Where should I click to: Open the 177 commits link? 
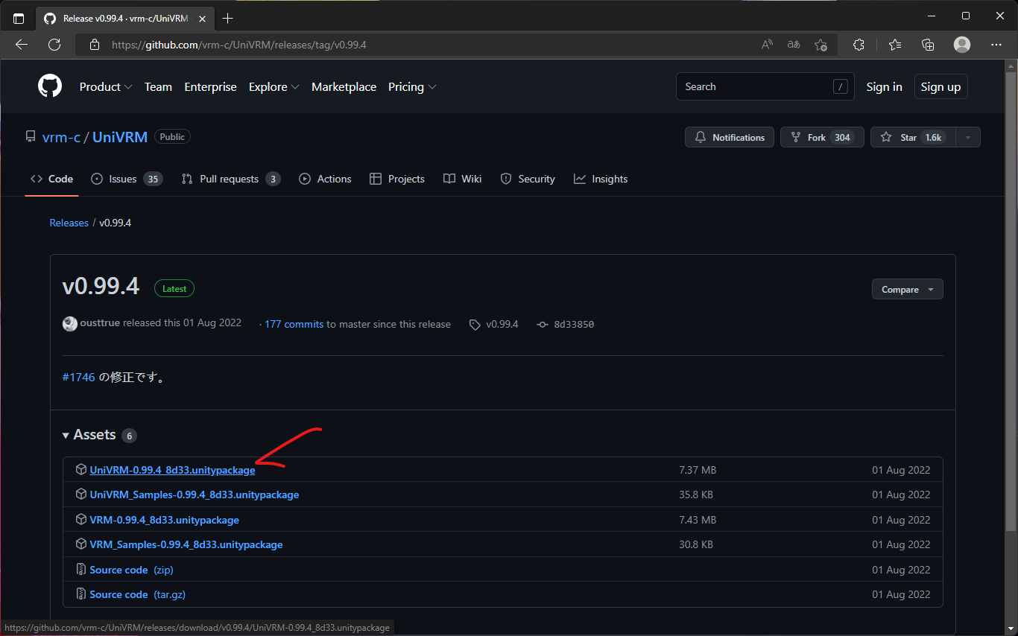click(x=294, y=325)
